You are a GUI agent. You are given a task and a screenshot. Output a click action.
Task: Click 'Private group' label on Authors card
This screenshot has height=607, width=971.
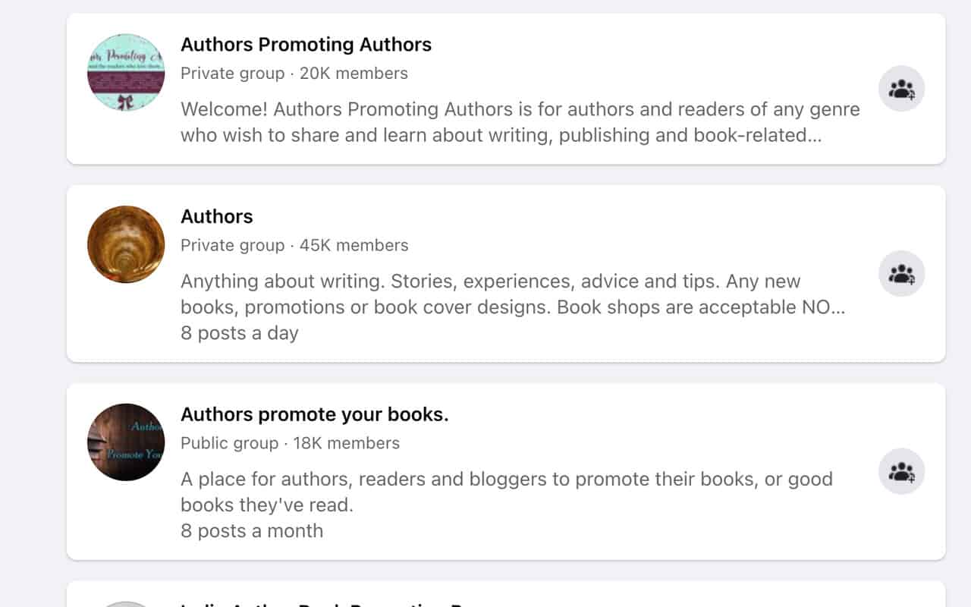click(232, 245)
